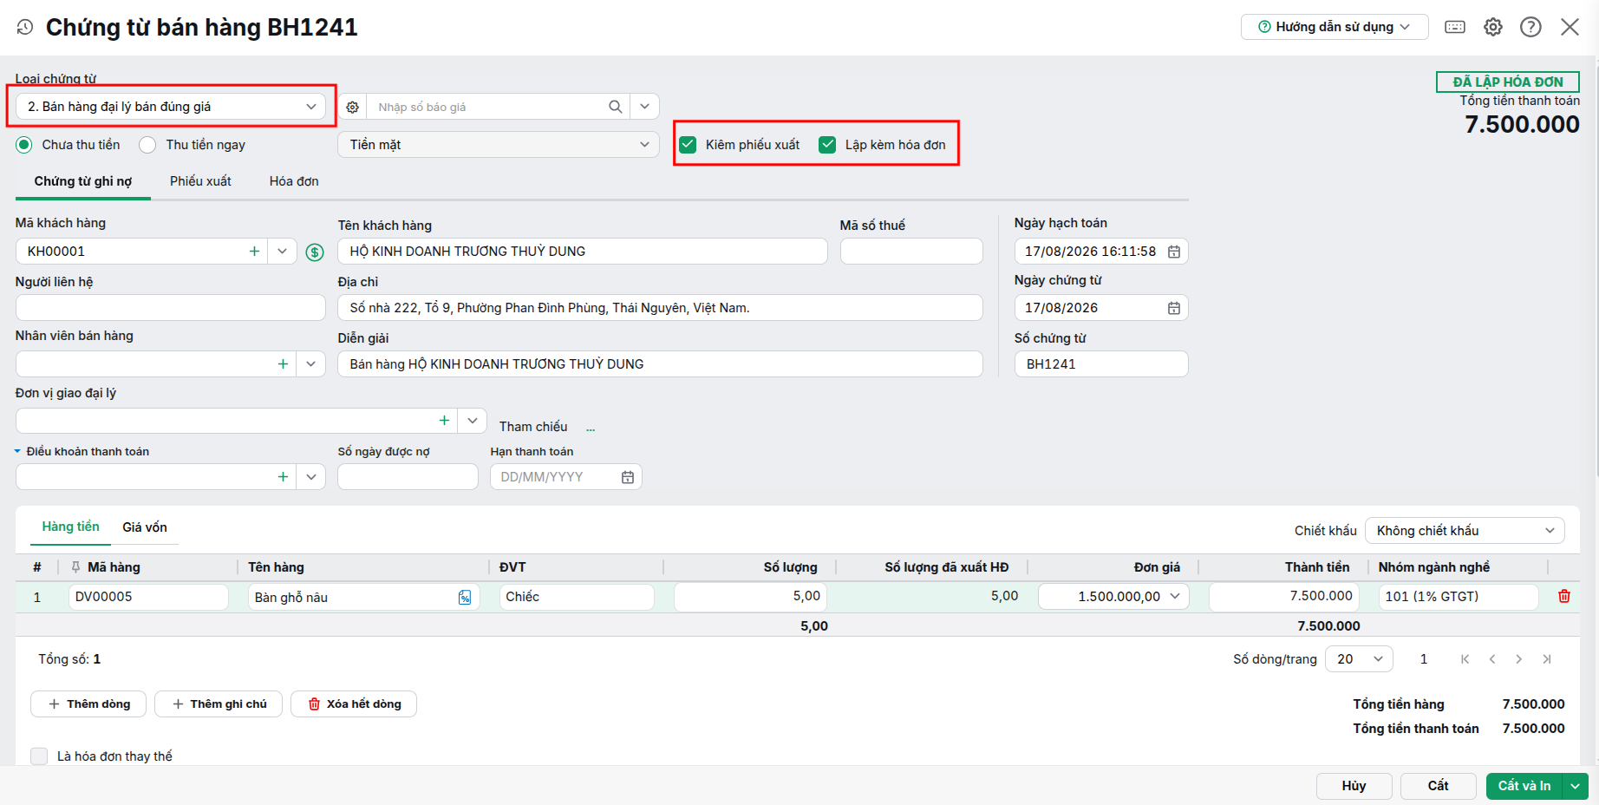Open keyboard shortcuts icon in header
The height and width of the screenshot is (805, 1599).
point(1455,27)
